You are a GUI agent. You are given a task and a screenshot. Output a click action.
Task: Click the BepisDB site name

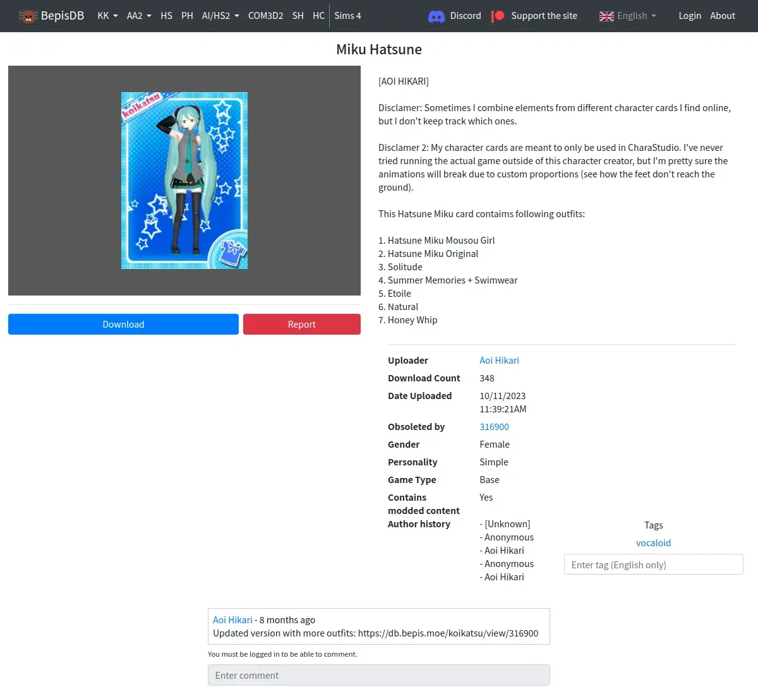(63, 16)
